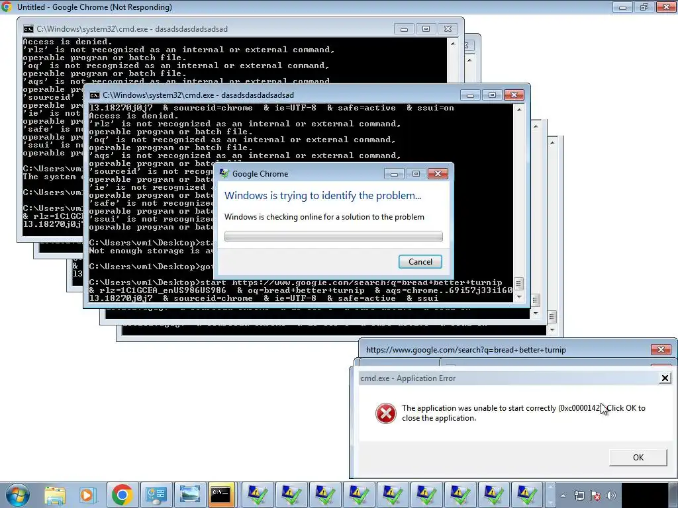Click the first 'Access is denied.' line in back cmd window
Screen dimensions: 678x508
tap(68, 42)
